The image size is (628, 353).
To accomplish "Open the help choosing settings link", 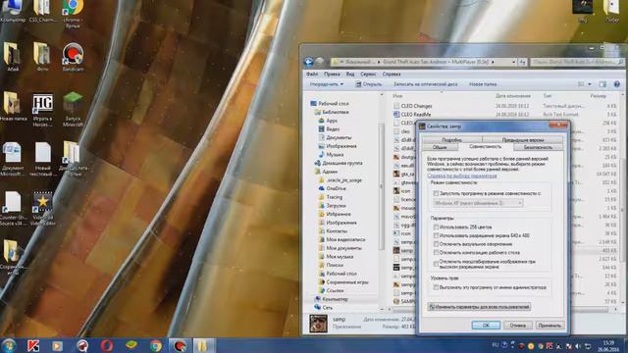I will (462, 176).
